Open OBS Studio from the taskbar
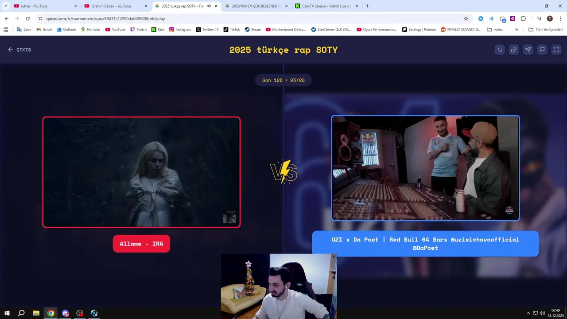The height and width of the screenshot is (319, 567). 80,313
